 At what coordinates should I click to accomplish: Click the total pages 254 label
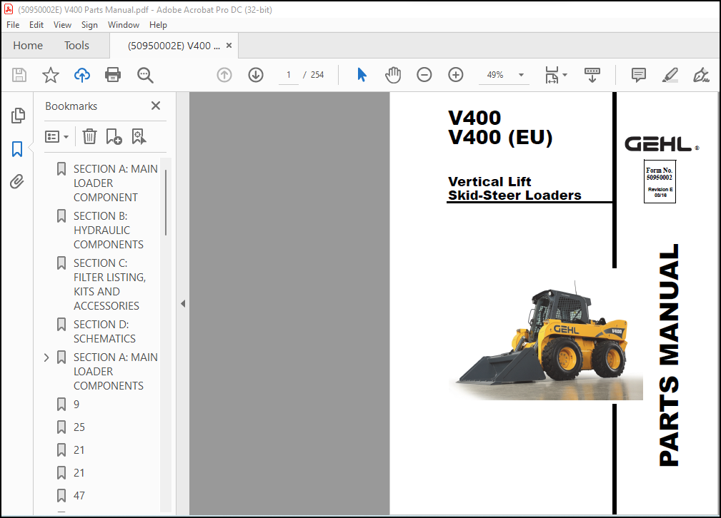317,75
